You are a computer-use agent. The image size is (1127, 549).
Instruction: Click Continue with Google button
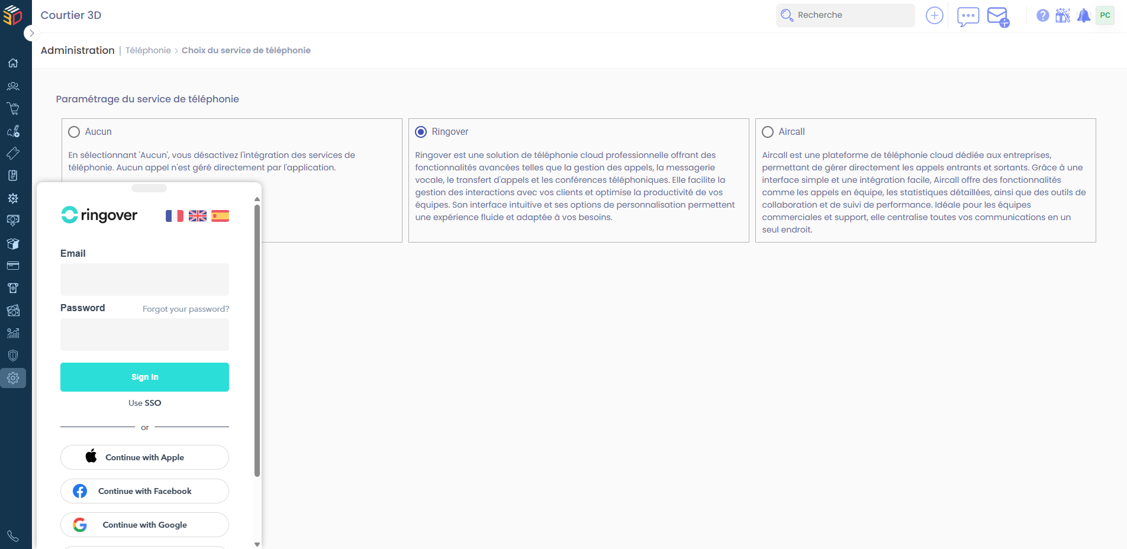pyautogui.click(x=144, y=525)
